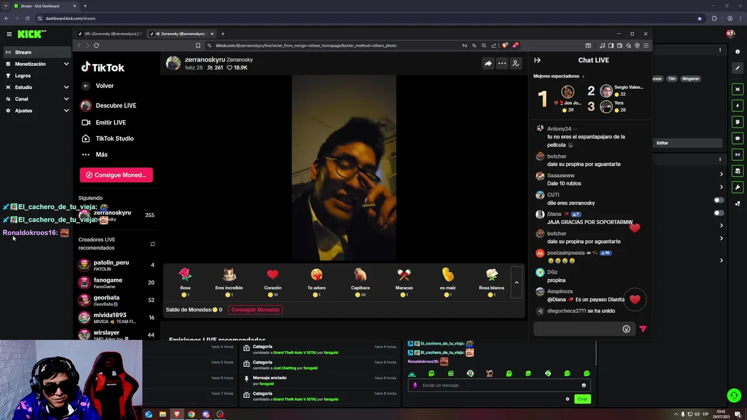Send a Rosa gift

click(185, 282)
